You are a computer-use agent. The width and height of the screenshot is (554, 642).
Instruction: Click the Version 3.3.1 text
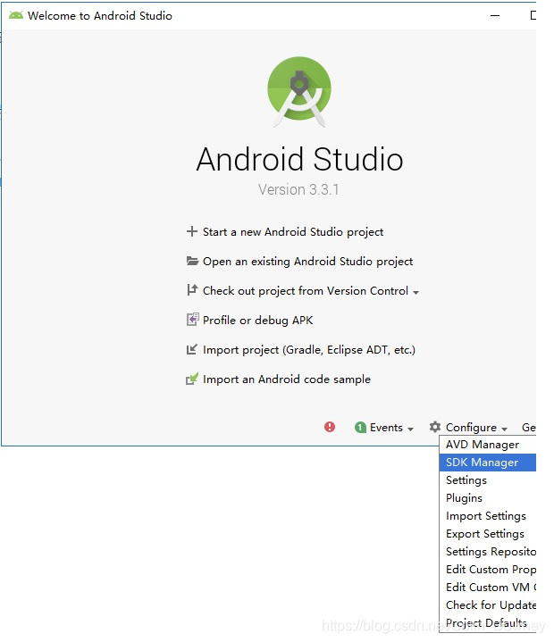tap(298, 189)
